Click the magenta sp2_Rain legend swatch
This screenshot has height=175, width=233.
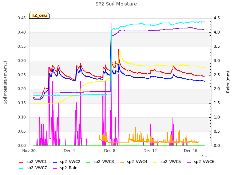(55, 168)
